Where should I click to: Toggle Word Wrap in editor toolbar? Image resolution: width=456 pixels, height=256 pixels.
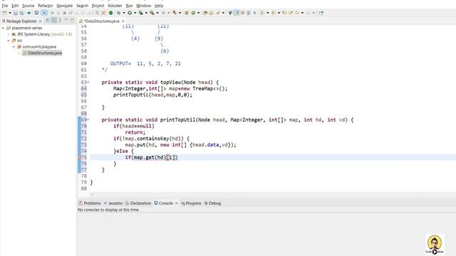pyautogui.click(x=242, y=13)
